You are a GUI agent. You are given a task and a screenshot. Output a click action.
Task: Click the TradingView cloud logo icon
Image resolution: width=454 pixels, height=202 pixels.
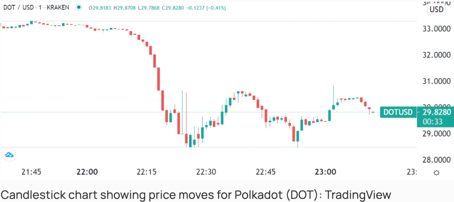tap(9, 155)
